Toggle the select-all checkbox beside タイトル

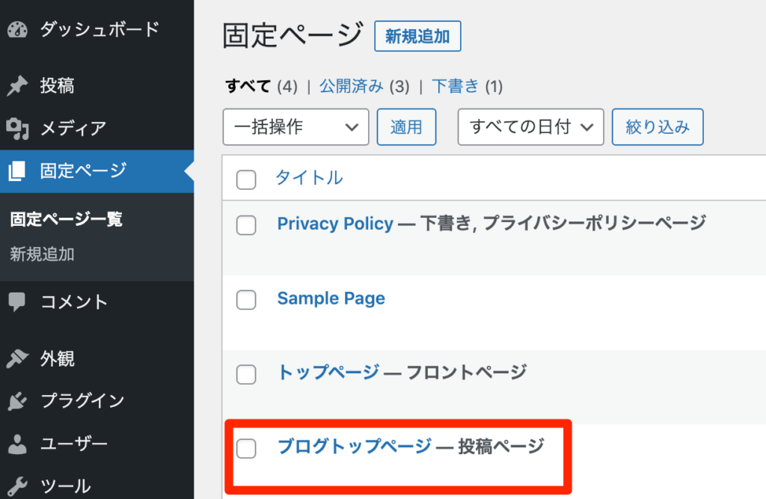click(246, 180)
